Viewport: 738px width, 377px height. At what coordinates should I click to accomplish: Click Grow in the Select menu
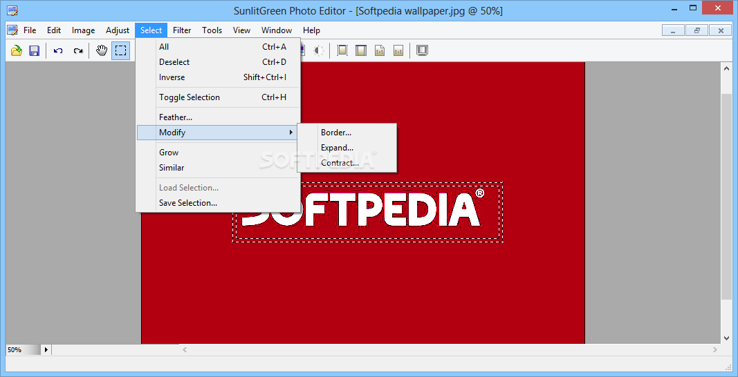click(218, 153)
